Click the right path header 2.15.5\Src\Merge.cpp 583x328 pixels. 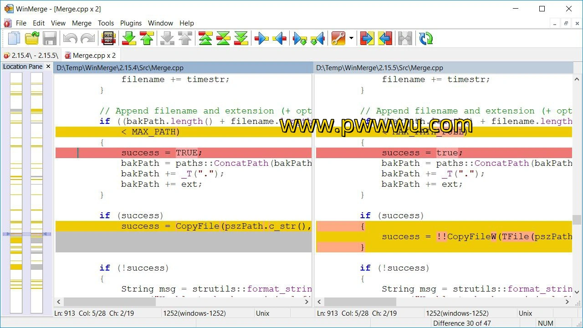(444, 68)
